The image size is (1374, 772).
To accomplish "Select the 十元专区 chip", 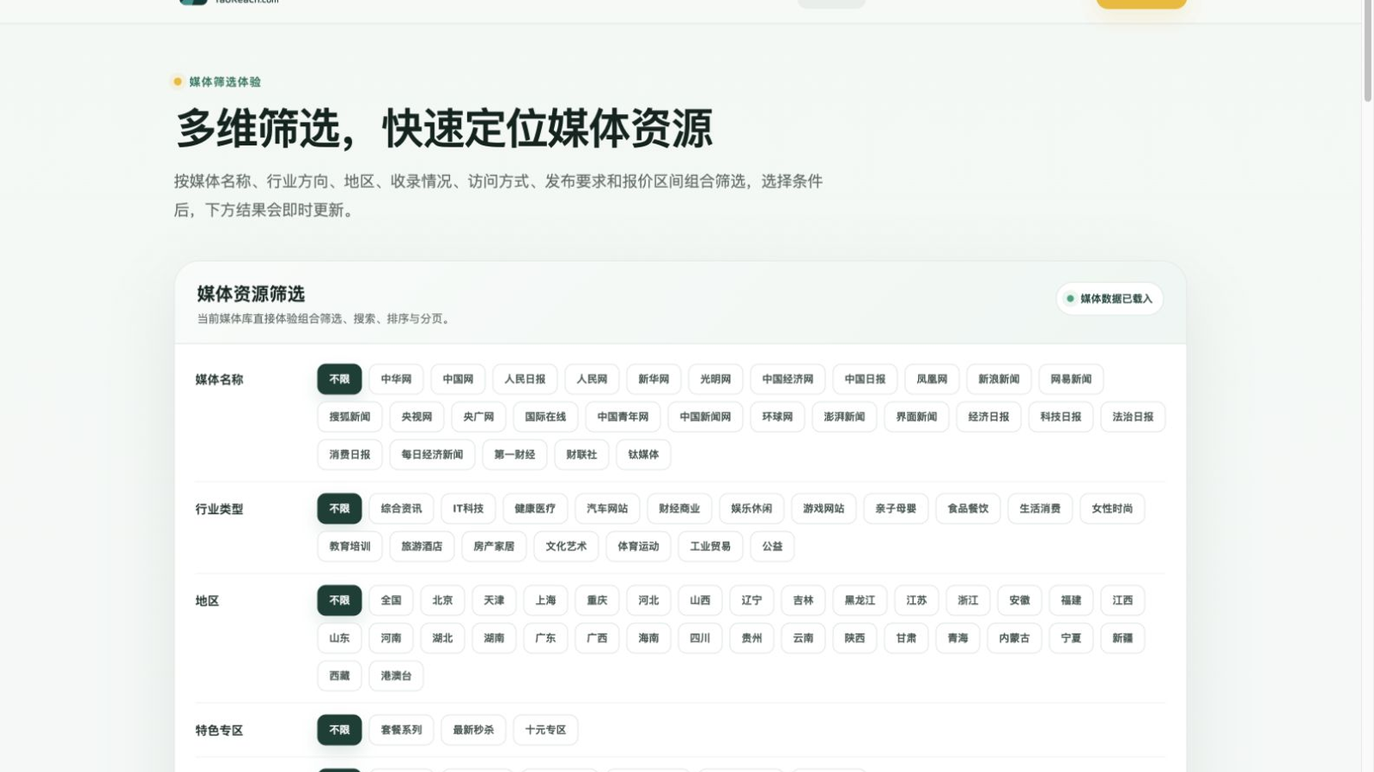I will [x=545, y=730].
